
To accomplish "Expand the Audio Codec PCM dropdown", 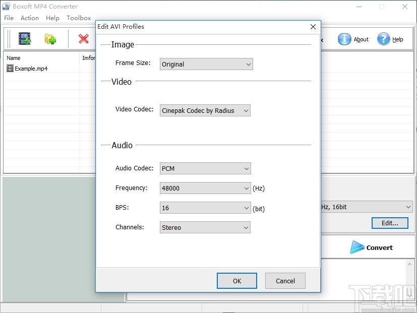I will pyautogui.click(x=205, y=168).
